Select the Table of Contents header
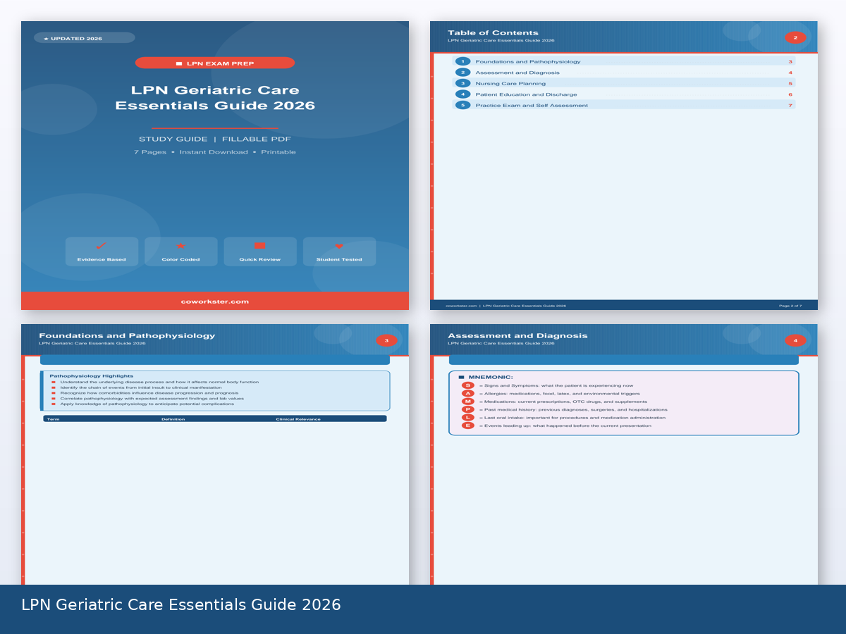 [491, 32]
